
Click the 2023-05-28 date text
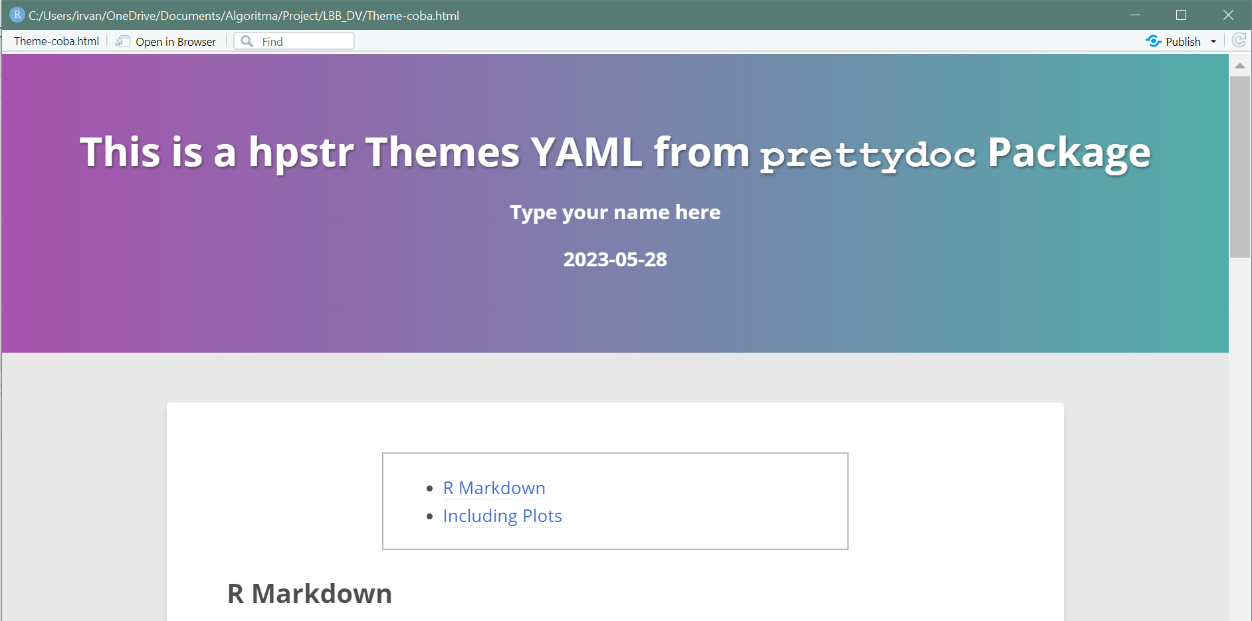pyautogui.click(x=615, y=259)
